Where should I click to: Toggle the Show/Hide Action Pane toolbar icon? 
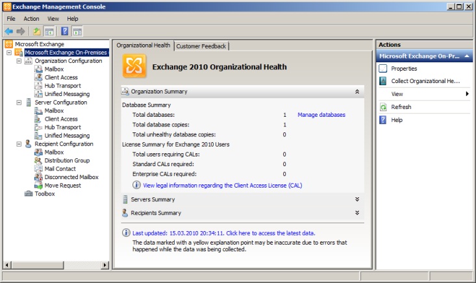click(77, 31)
